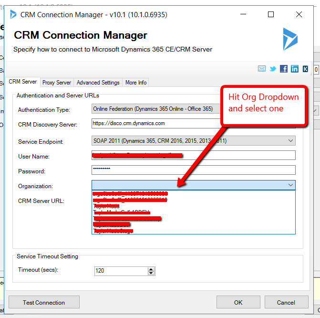Screen dimensions: 320x318
Task: Click the 'Service Endpoint:' label
Action: coord(41,142)
